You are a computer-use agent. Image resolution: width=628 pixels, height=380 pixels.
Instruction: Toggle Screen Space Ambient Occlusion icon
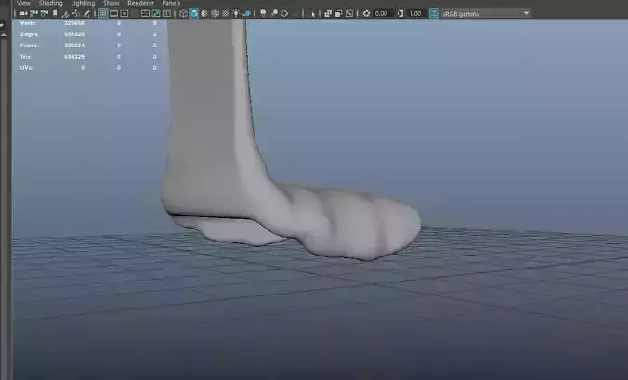(x=263, y=13)
